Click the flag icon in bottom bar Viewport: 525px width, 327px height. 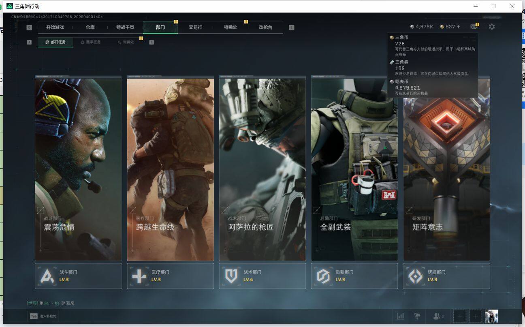coord(416,316)
